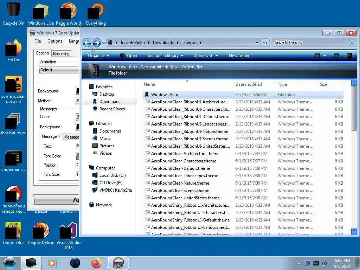Image resolution: width=360 pixels, height=270 pixels.
Task: Click the Windows Start orb
Action: pos(9,263)
